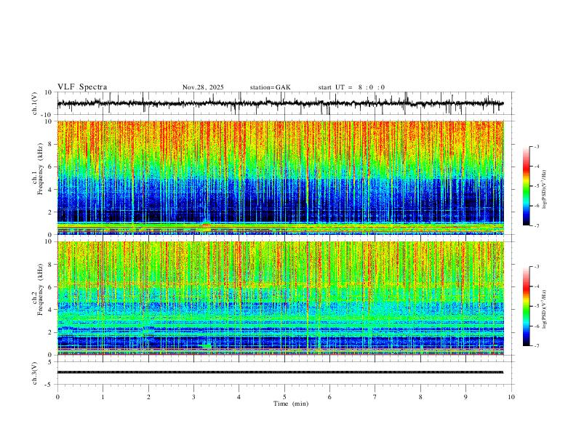Click the "-7" tick on the lower colorbar

point(536,346)
